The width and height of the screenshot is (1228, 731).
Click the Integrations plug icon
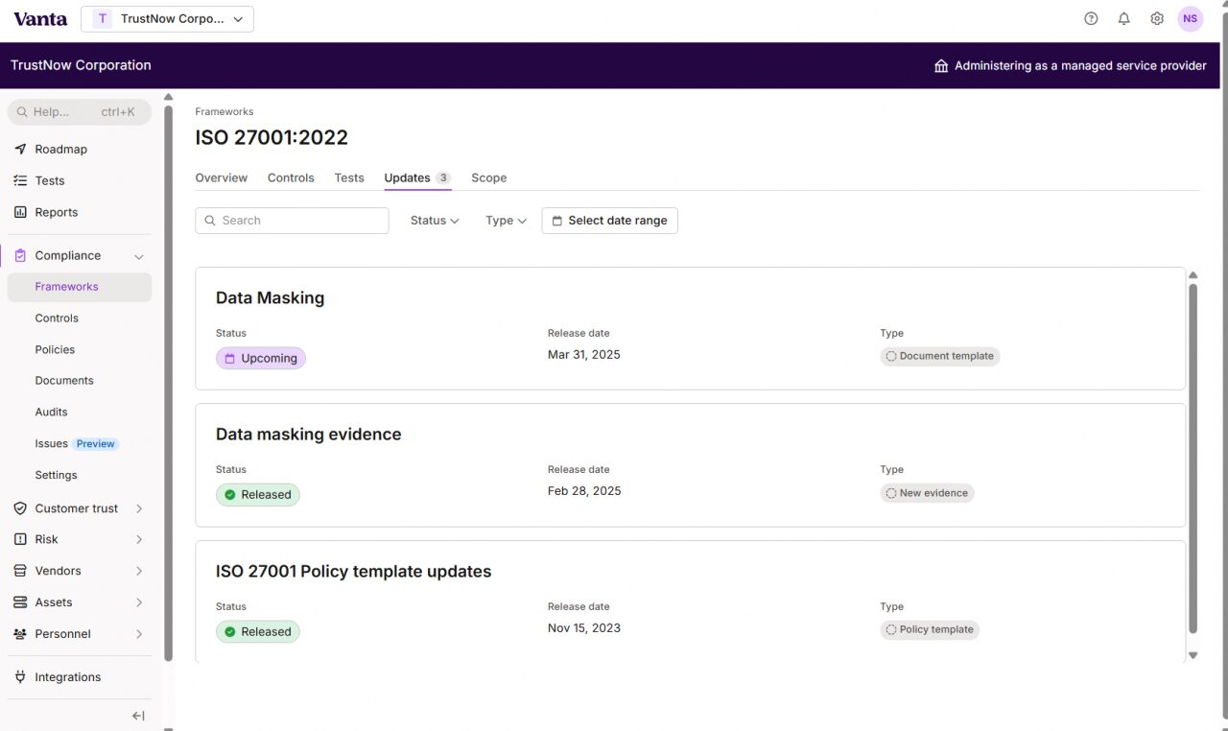coord(20,676)
